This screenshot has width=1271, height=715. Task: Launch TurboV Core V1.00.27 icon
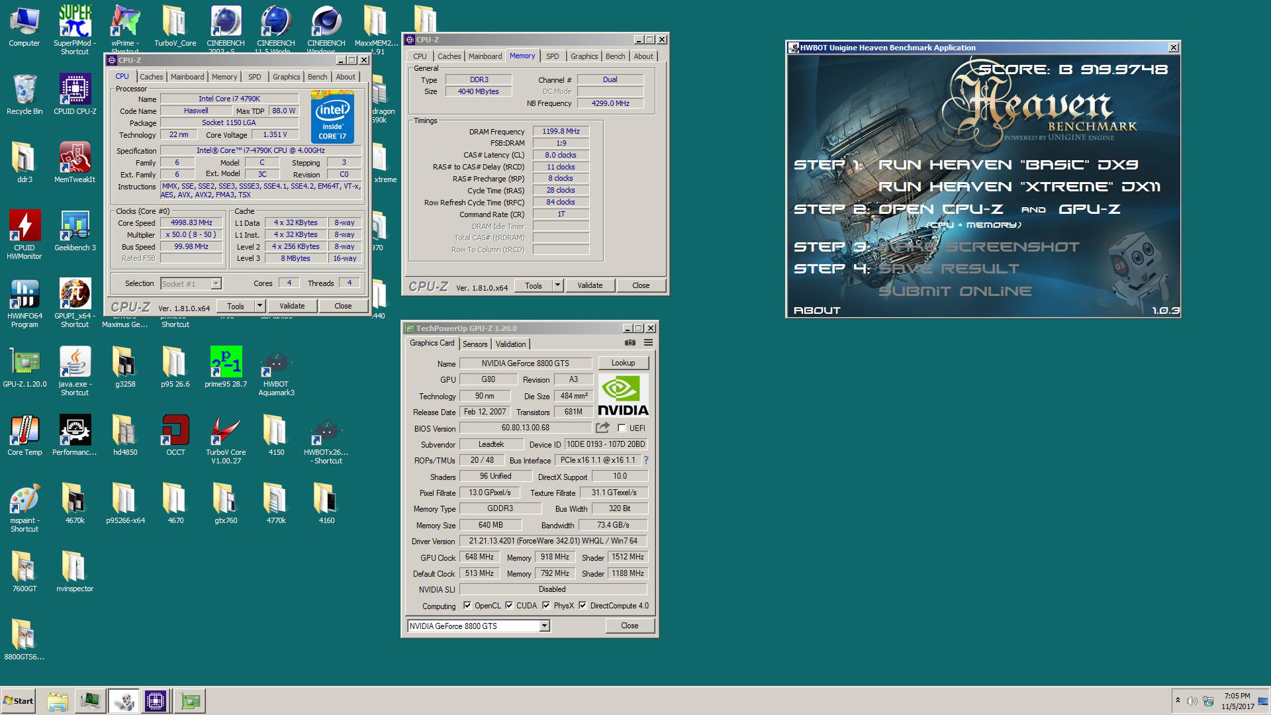point(226,439)
